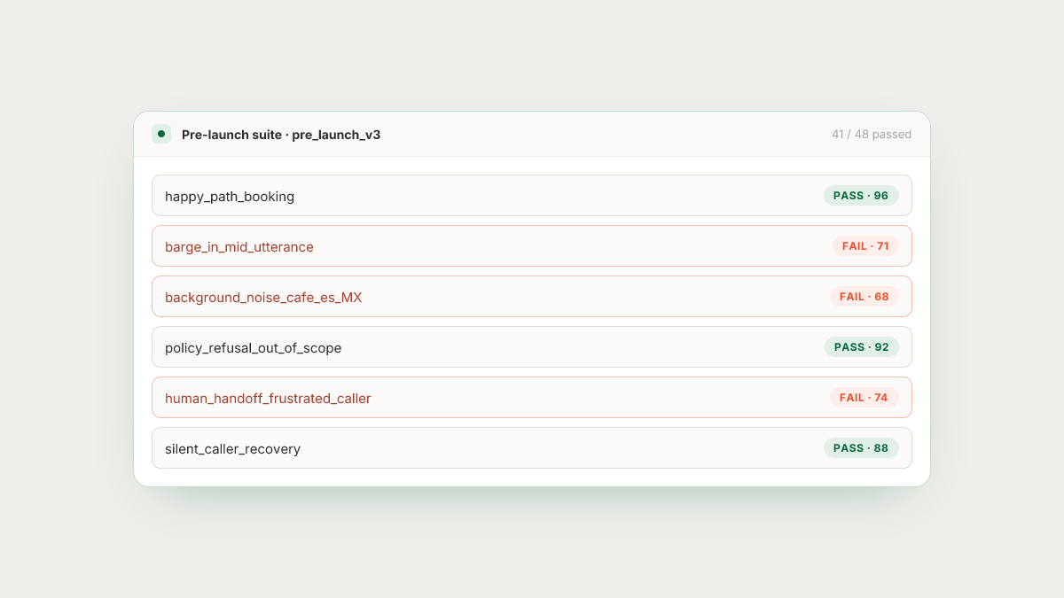This screenshot has width=1064, height=598.
Task: Select the policy_refusal_out_of_scope test
Action: (532, 347)
